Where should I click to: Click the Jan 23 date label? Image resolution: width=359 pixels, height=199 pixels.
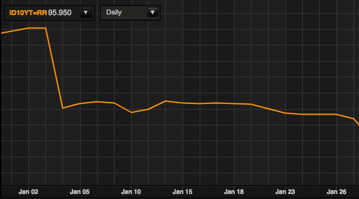coord(285,192)
